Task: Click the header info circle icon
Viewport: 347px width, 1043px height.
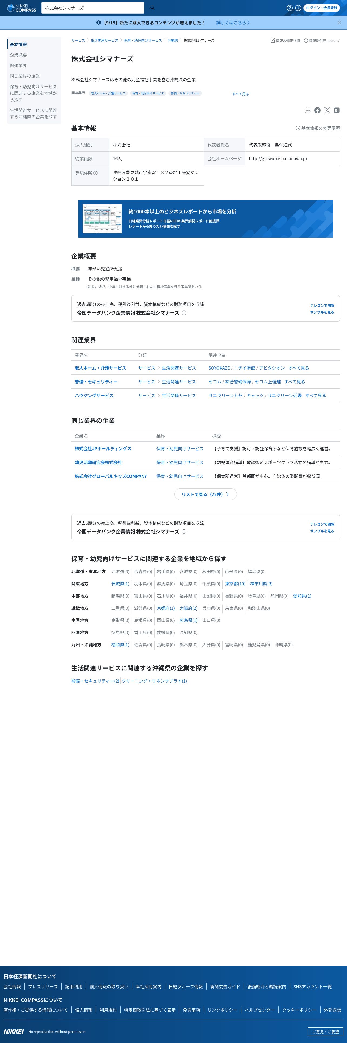Action: 298,8
